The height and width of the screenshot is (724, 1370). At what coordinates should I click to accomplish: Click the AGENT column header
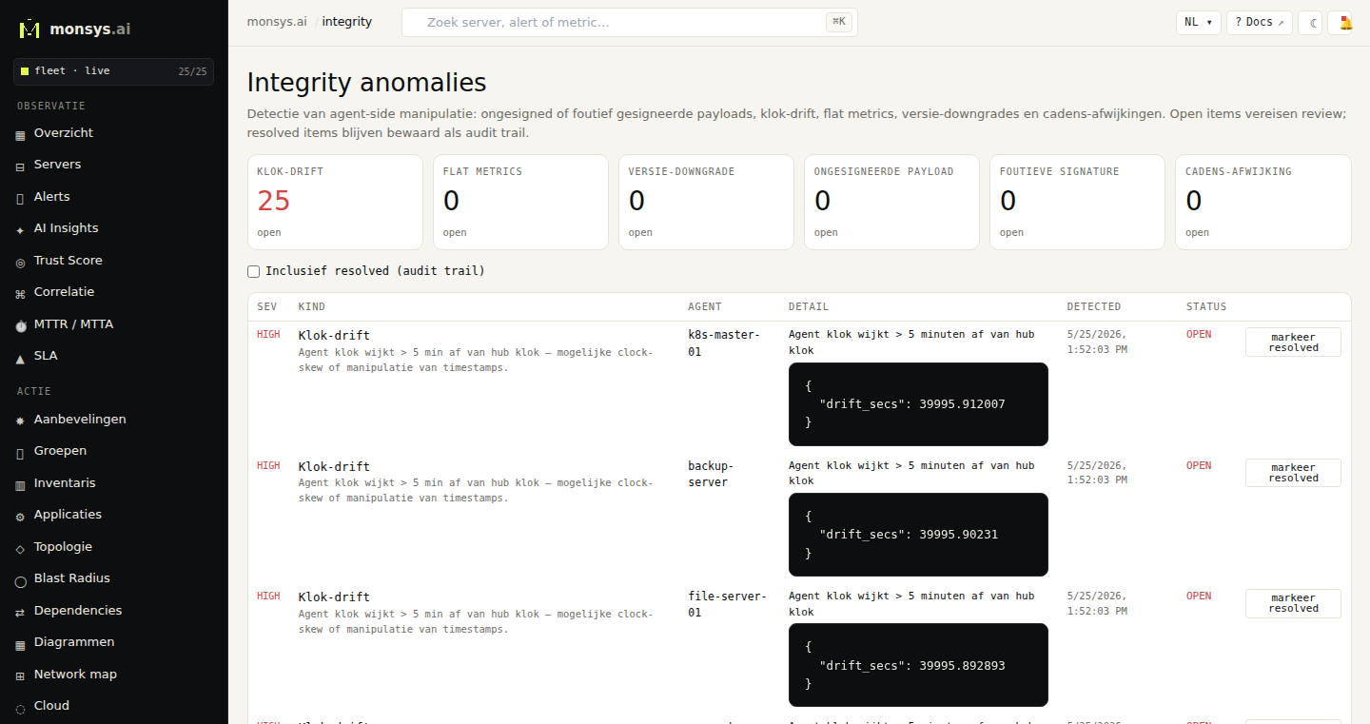705,307
